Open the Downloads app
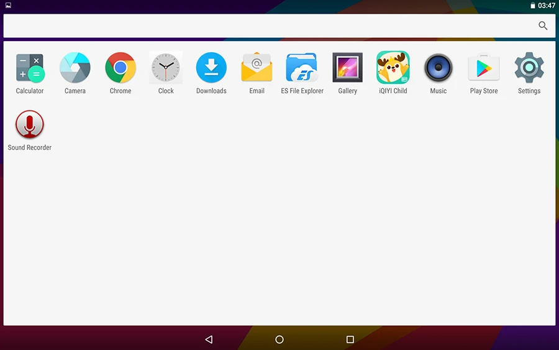The height and width of the screenshot is (350, 559). (211, 68)
